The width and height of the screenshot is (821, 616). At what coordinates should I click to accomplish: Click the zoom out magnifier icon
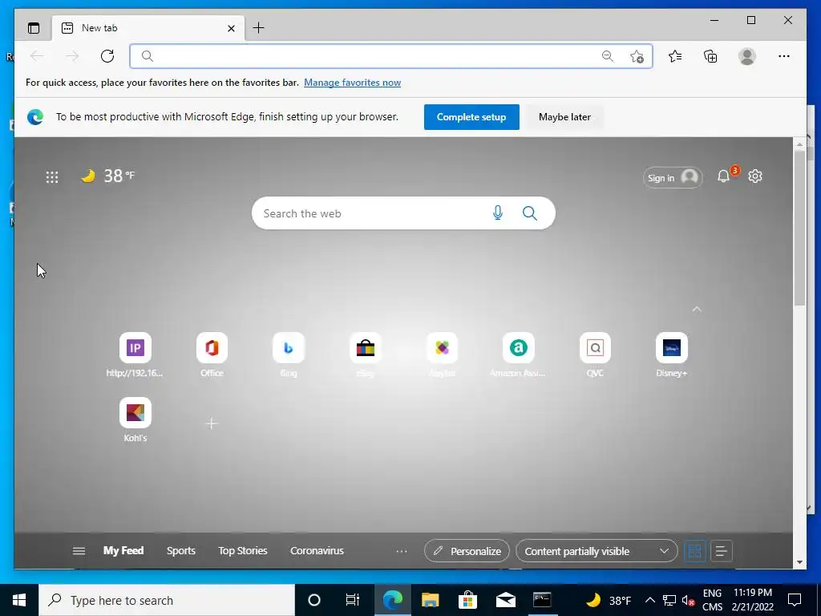pyautogui.click(x=608, y=56)
